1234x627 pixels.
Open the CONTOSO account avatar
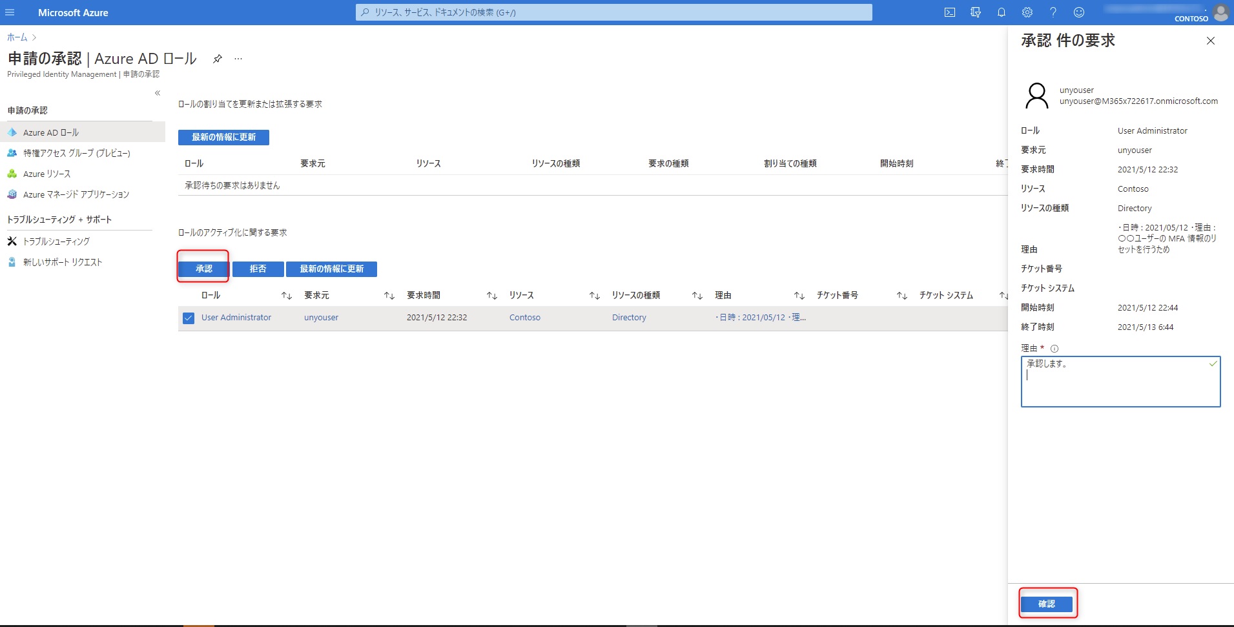[x=1221, y=12]
